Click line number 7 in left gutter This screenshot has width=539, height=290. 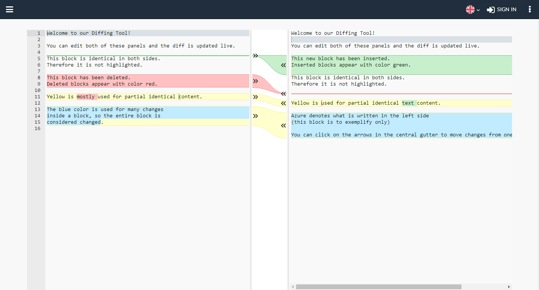pos(39,71)
